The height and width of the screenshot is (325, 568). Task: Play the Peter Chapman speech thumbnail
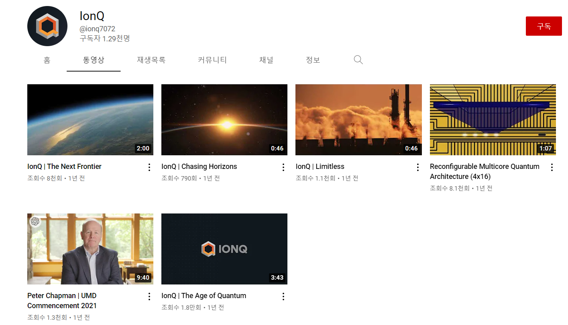[90, 249]
